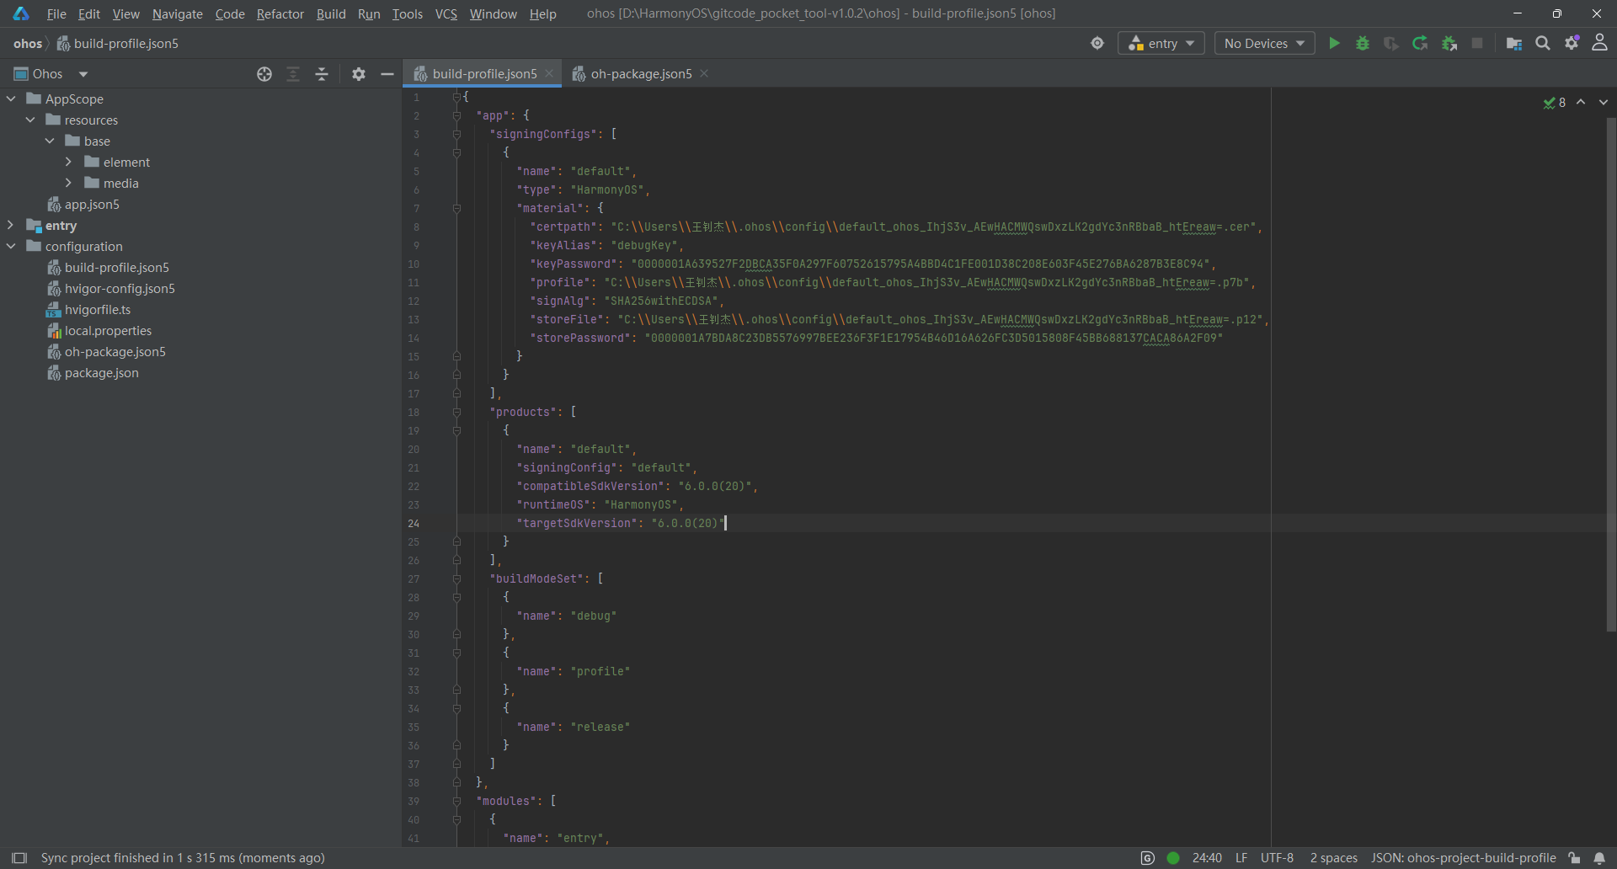This screenshot has width=1617, height=869.
Task: Click the Attach Debugger to Process icon
Action: pyautogui.click(x=1449, y=43)
